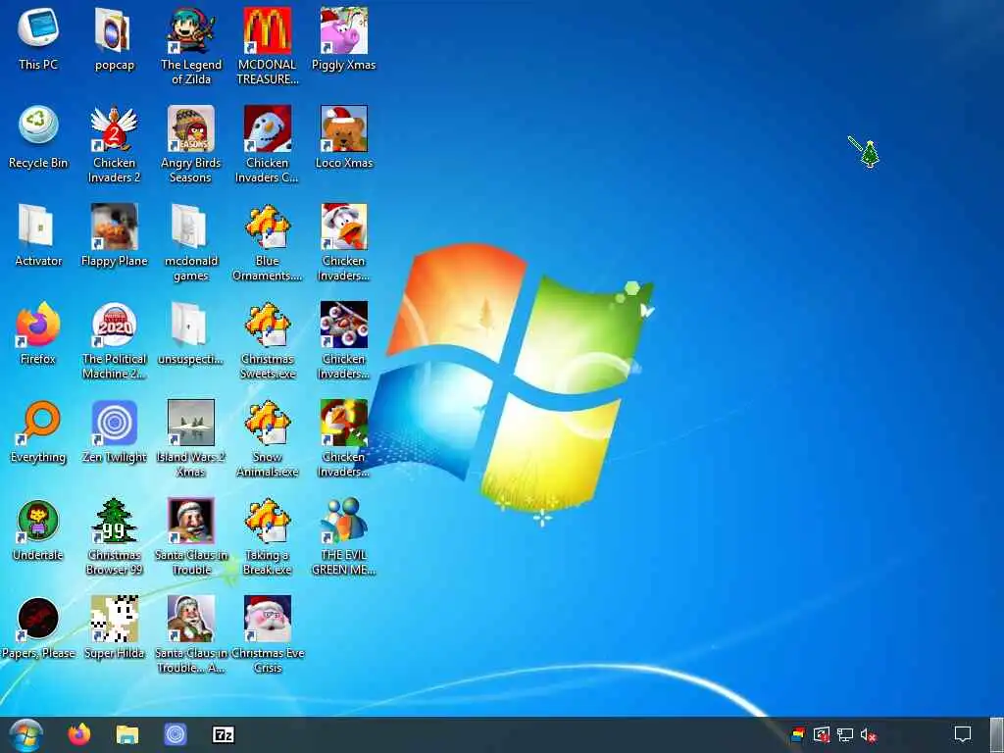Image resolution: width=1004 pixels, height=753 pixels.
Task: Select the Angry Birds Seasons shortcut
Action: point(191,143)
